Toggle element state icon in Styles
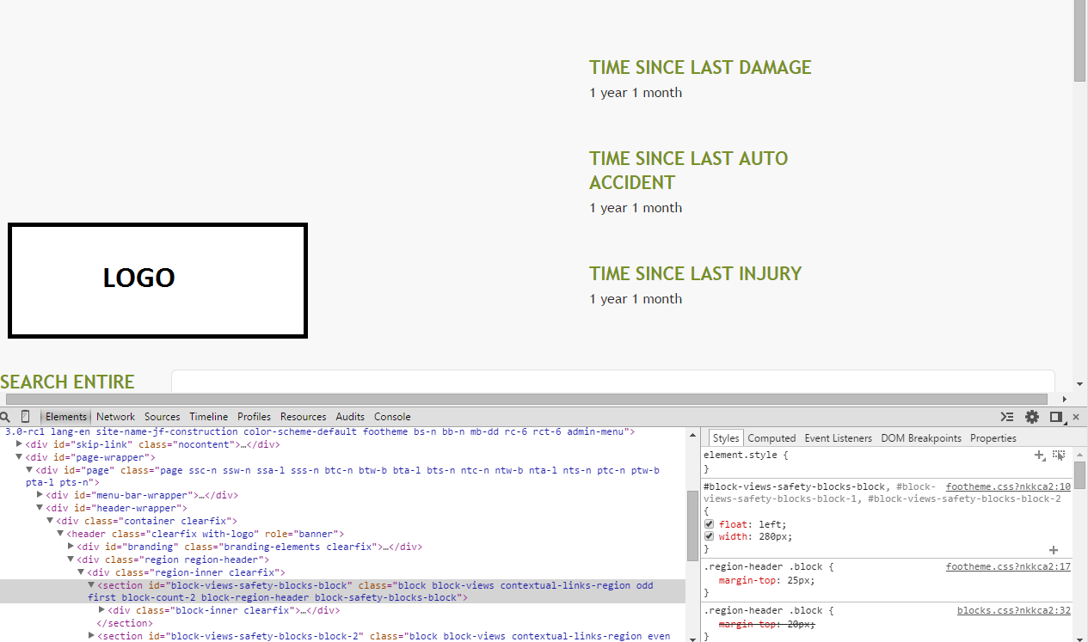The height and width of the screenshot is (642, 1088). [1059, 455]
